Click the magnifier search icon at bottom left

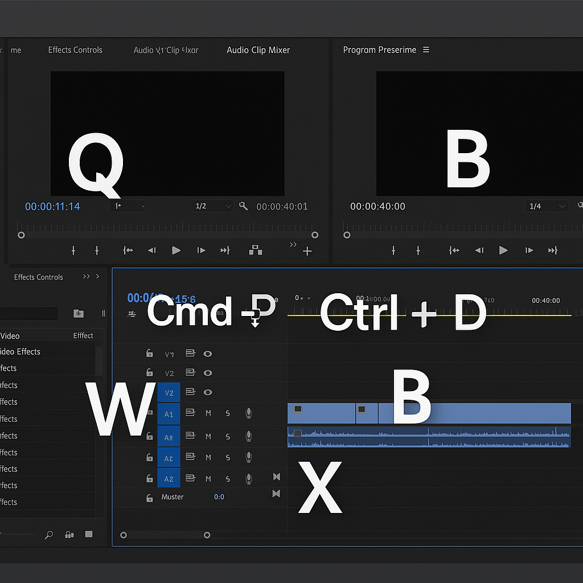[49, 535]
